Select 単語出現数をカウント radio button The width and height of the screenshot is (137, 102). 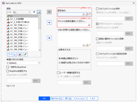tap(60, 58)
